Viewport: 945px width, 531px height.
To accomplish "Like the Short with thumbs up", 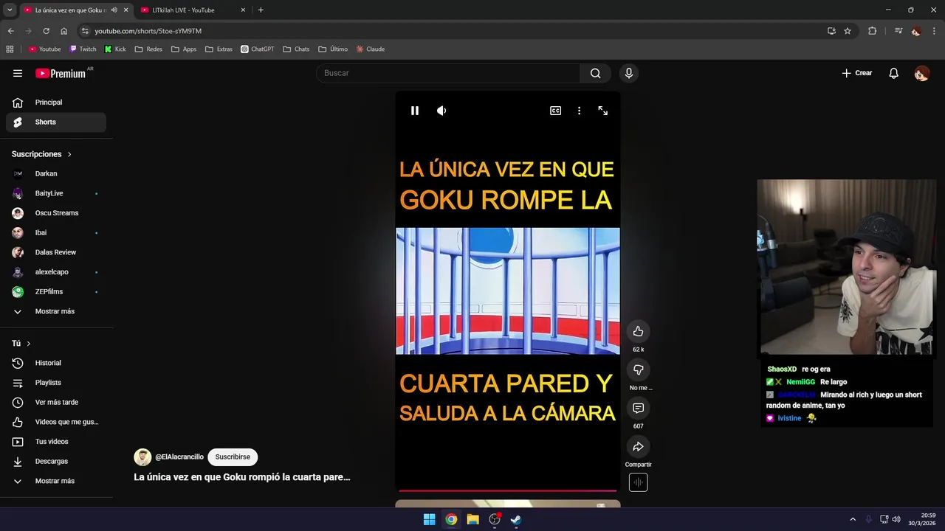I will point(638,331).
